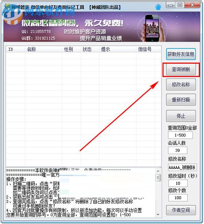Sort by the 微信号 column header
The height and width of the screenshot is (224, 204).
145,49
